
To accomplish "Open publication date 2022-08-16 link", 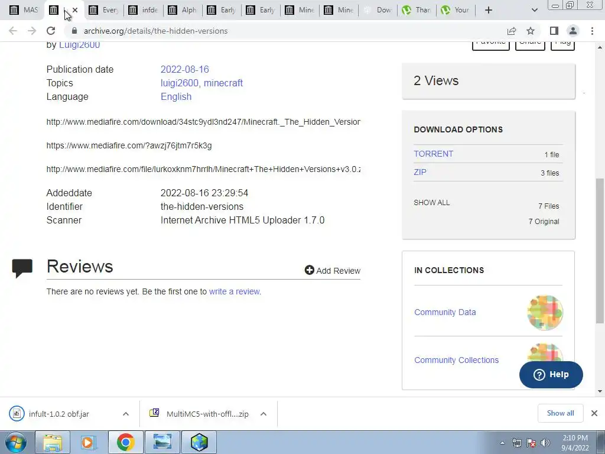I will pos(184,70).
